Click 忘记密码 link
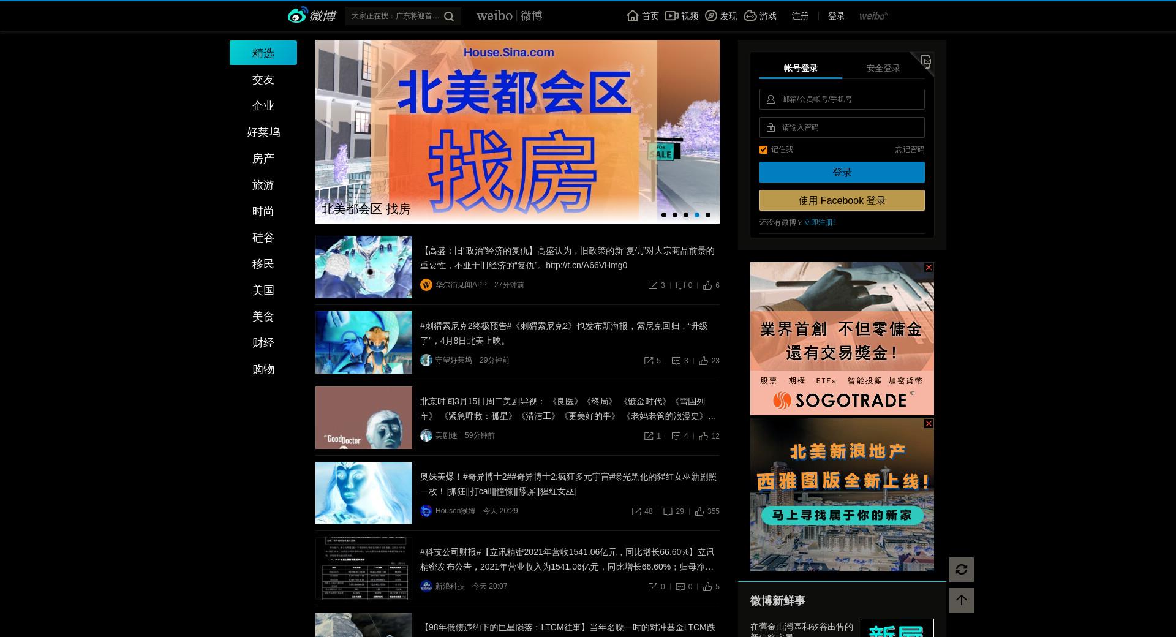1176x637 pixels. 910,149
